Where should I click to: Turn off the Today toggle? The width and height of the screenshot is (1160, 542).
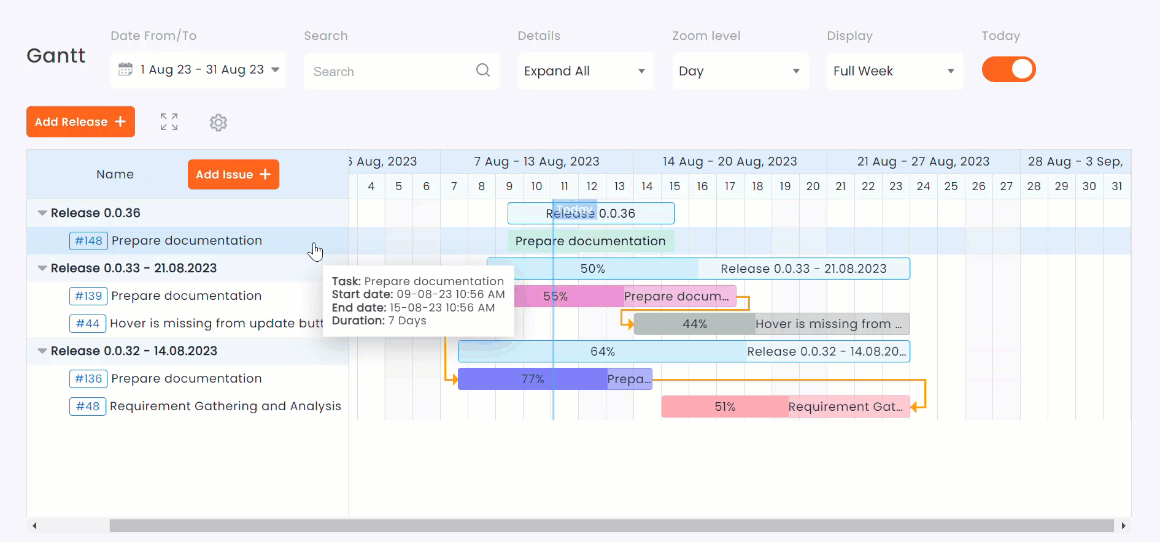[1008, 70]
